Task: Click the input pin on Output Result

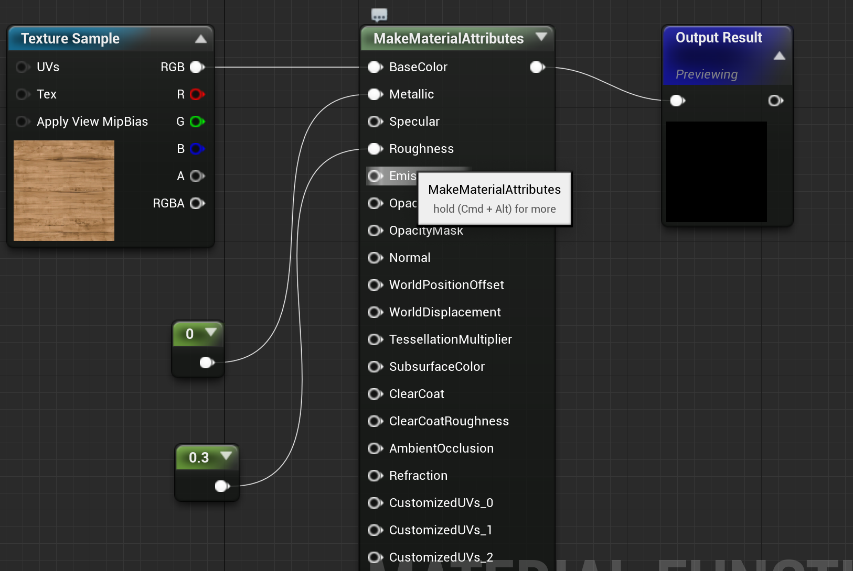Action: click(677, 100)
